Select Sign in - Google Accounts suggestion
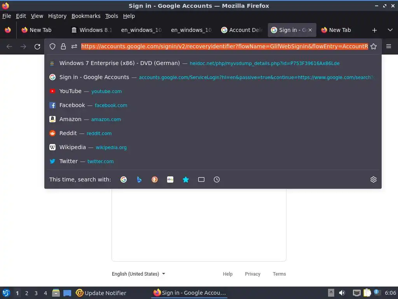 coord(213,77)
